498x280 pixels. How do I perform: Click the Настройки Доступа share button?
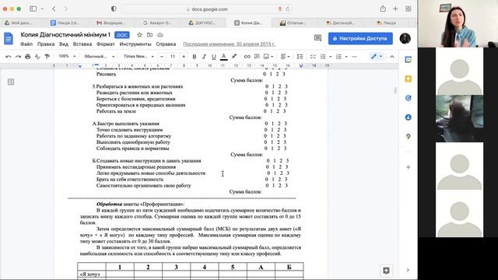pos(360,38)
